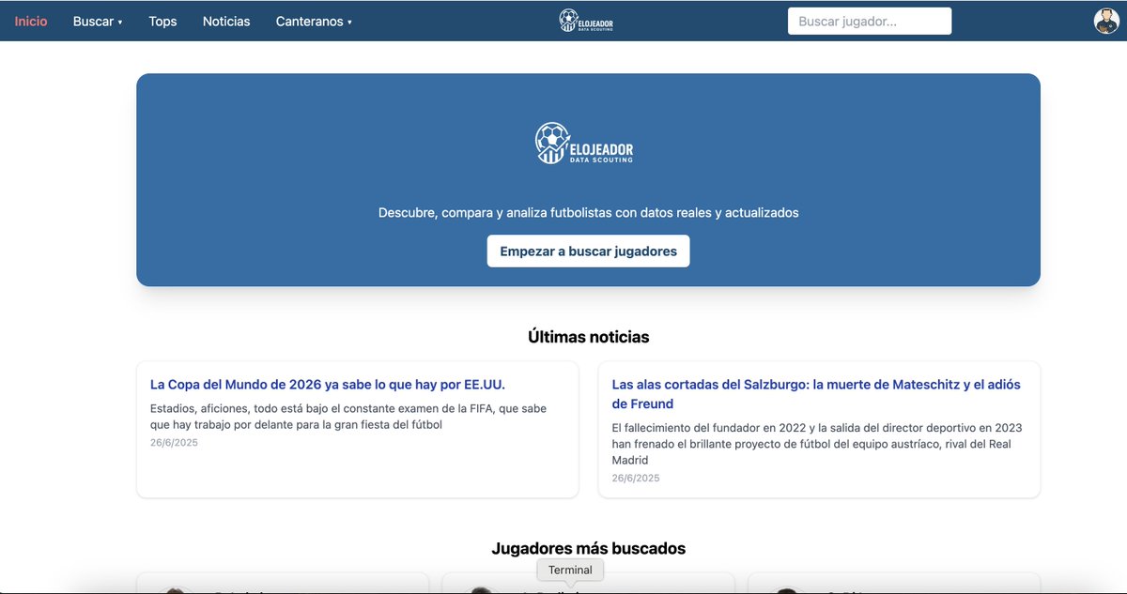Image resolution: width=1127 pixels, height=594 pixels.
Task: Click the Elojeador logo inside the blue hero banner
Action: pos(585,143)
